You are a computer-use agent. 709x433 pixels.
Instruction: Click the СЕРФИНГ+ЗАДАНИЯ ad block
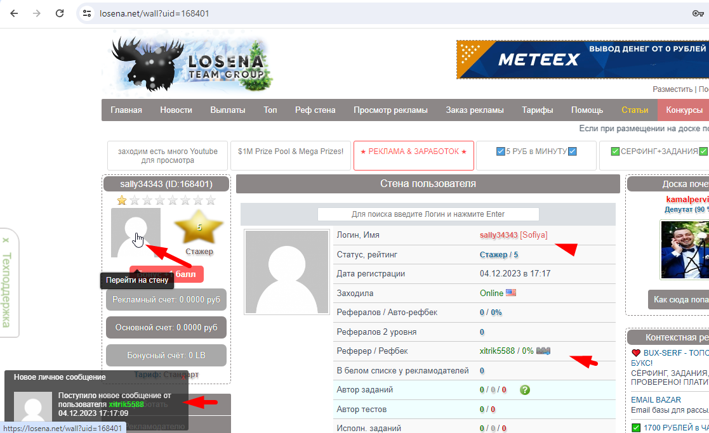654,156
